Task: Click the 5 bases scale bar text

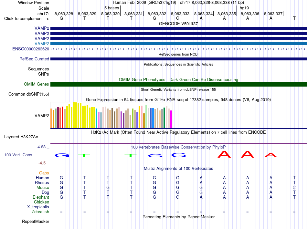Action: 111,8
